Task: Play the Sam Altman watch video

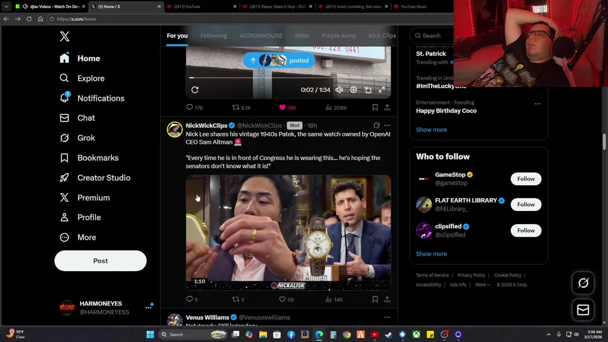Action: (x=288, y=232)
